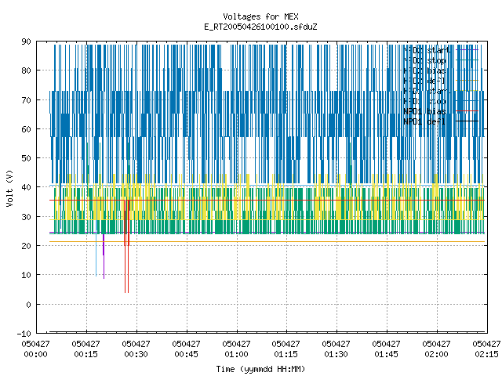Click the y-axis tick label '70'
Viewport: 502px width, 376px height.
[26, 100]
